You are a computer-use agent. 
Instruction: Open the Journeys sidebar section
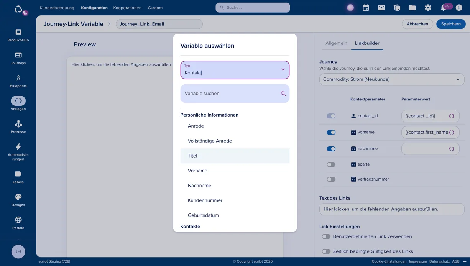[x=18, y=58]
